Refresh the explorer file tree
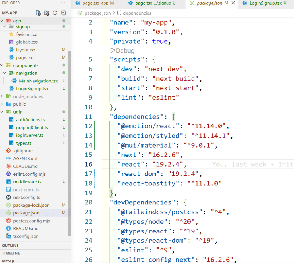The width and height of the screenshot is (294, 263). point(55,13)
